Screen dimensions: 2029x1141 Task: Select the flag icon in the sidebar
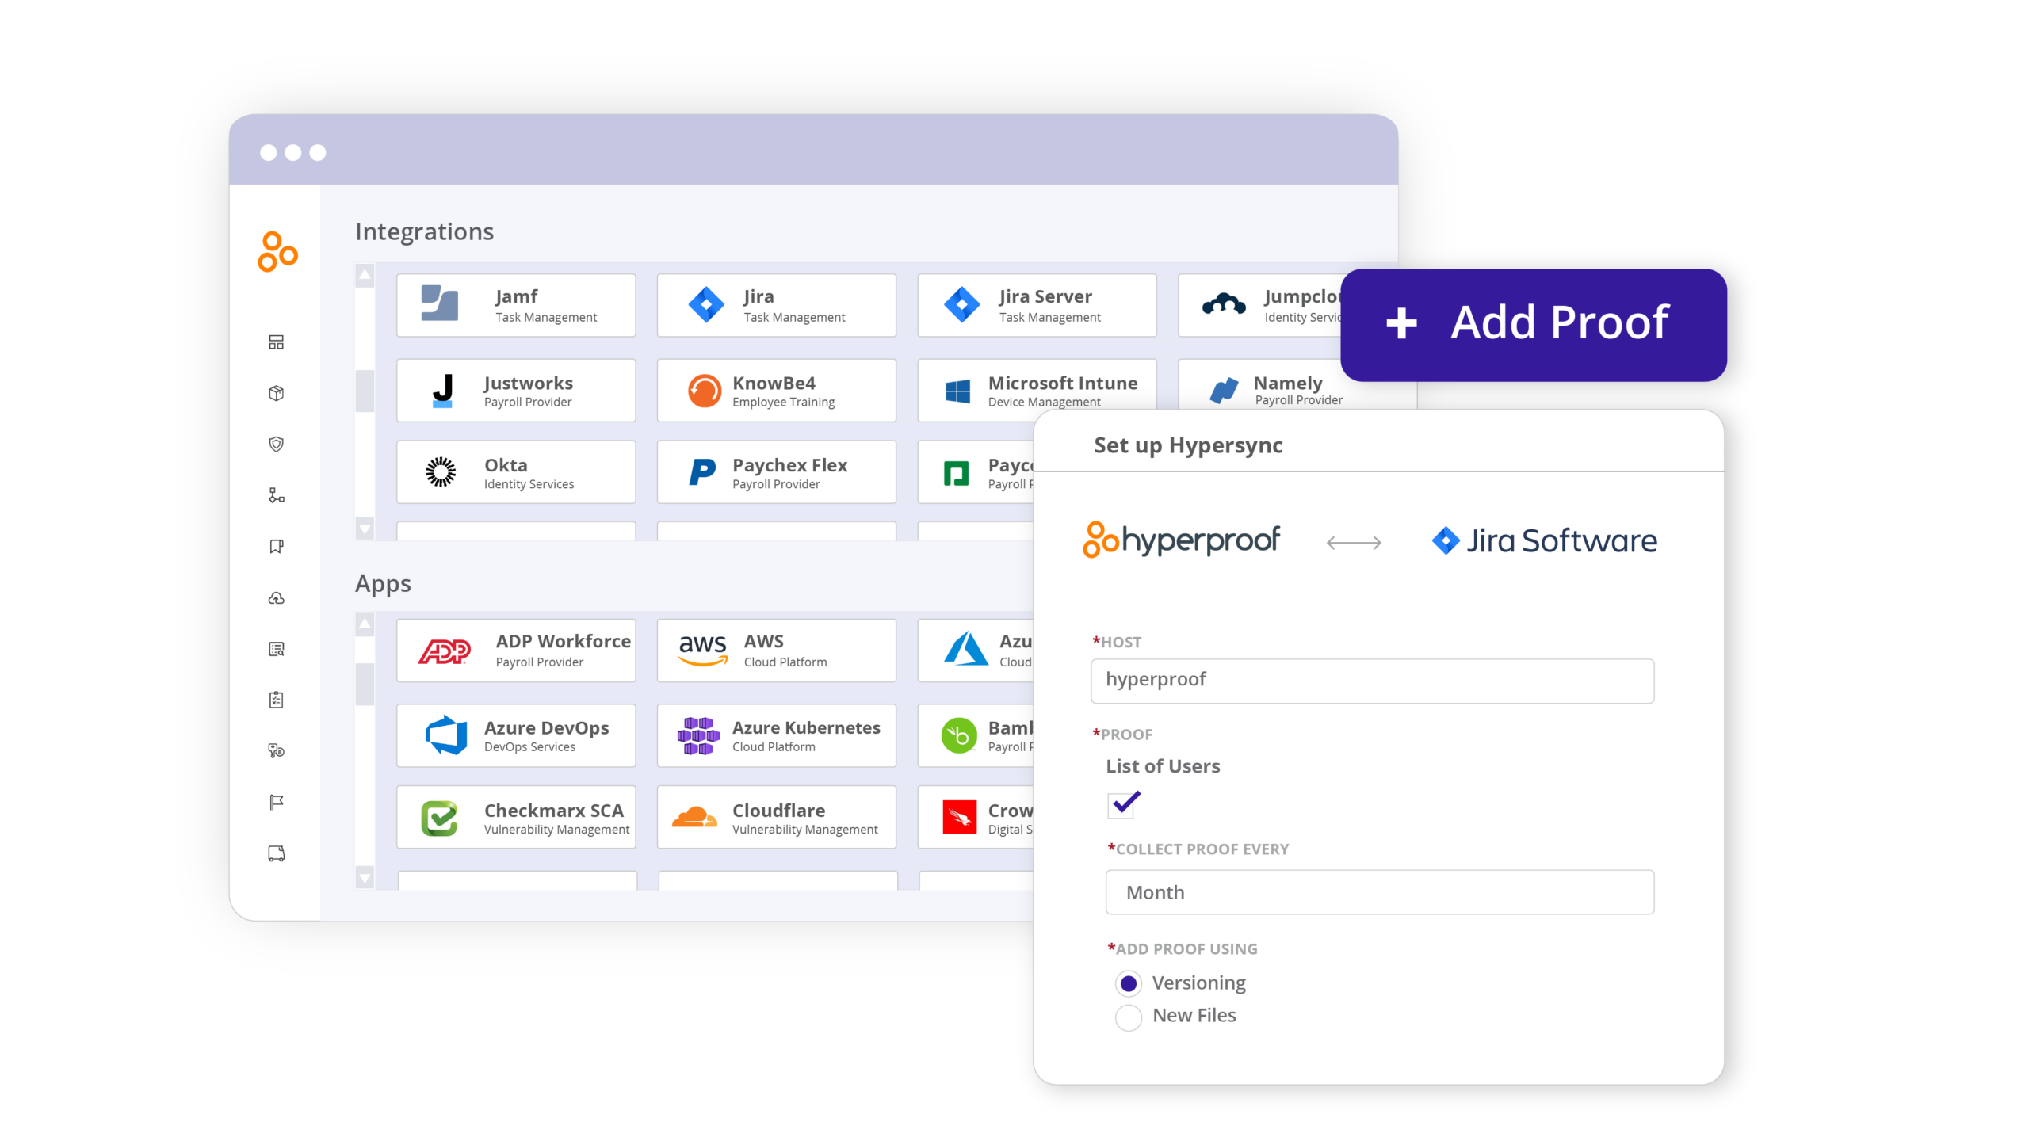(x=276, y=803)
